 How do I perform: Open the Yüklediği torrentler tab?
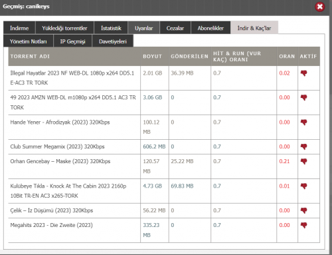click(x=64, y=28)
